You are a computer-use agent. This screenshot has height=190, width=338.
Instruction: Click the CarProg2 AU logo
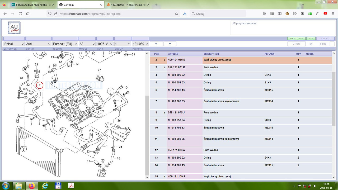14,28
